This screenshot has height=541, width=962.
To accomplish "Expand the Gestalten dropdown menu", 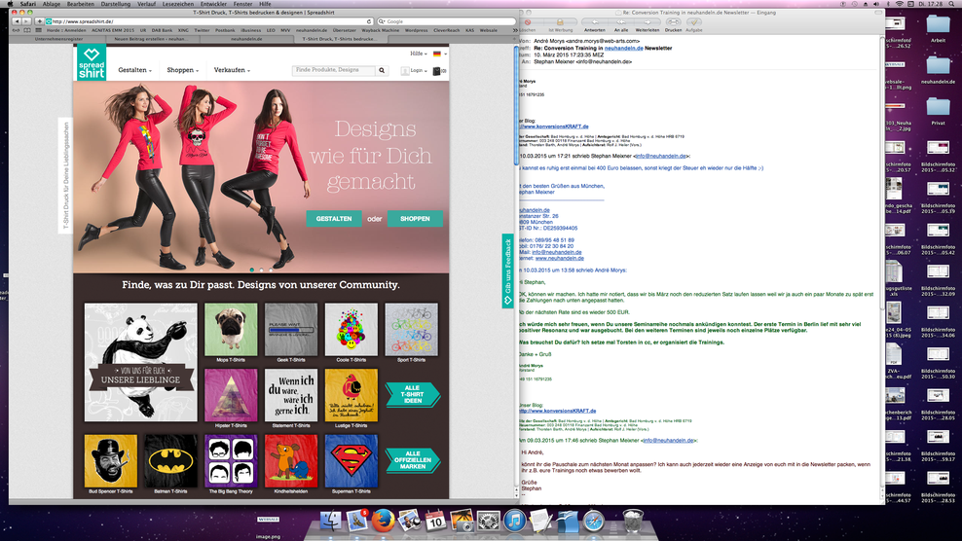I will 134,70.
